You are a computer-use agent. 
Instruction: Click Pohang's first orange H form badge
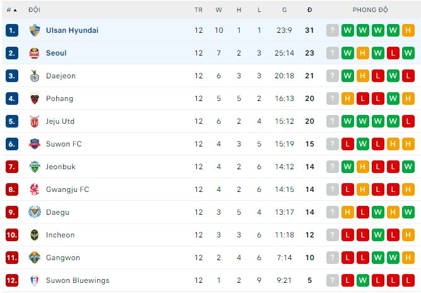pos(348,99)
